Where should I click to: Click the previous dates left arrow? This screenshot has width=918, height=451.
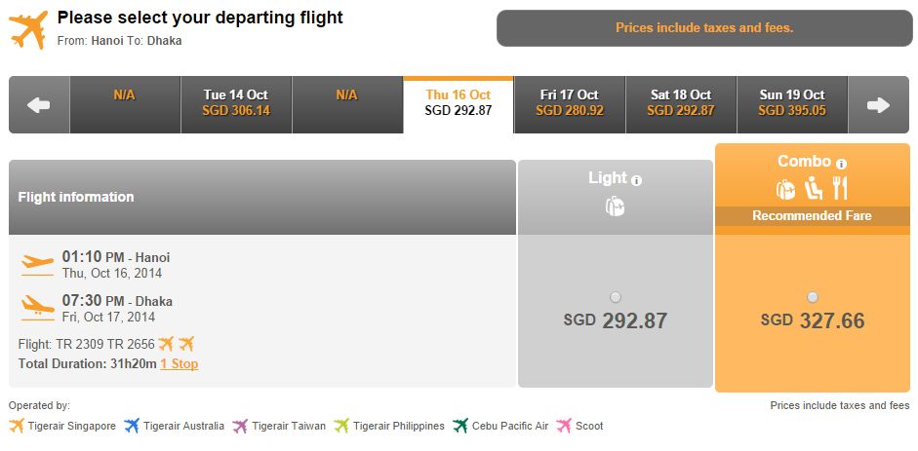39,105
